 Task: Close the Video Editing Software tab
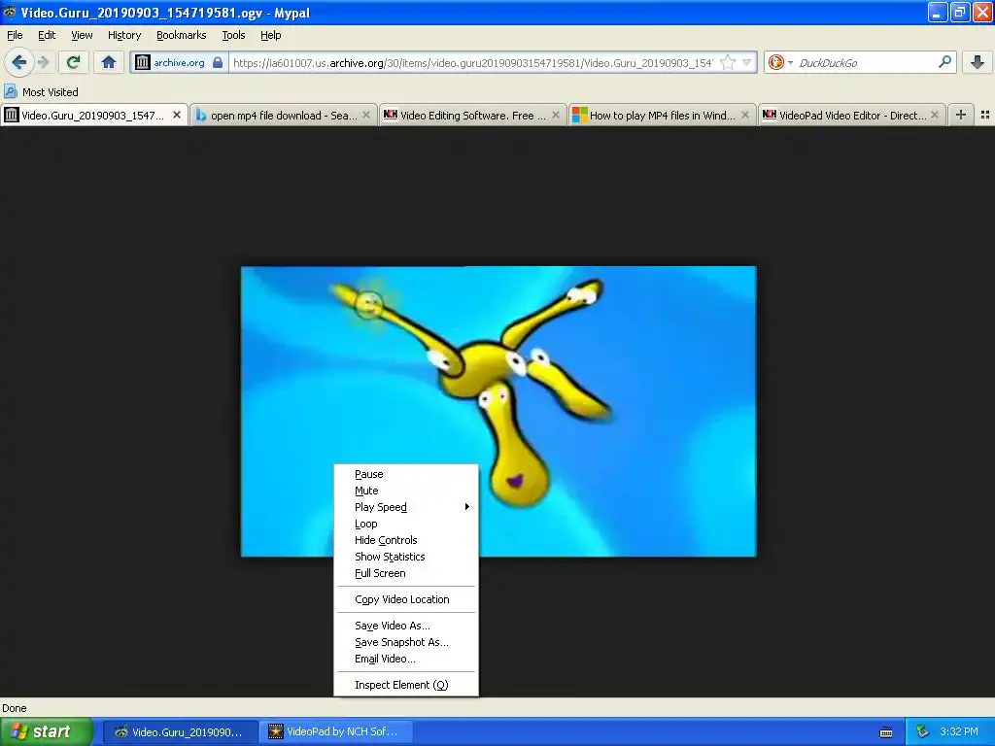(x=556, y=115)
